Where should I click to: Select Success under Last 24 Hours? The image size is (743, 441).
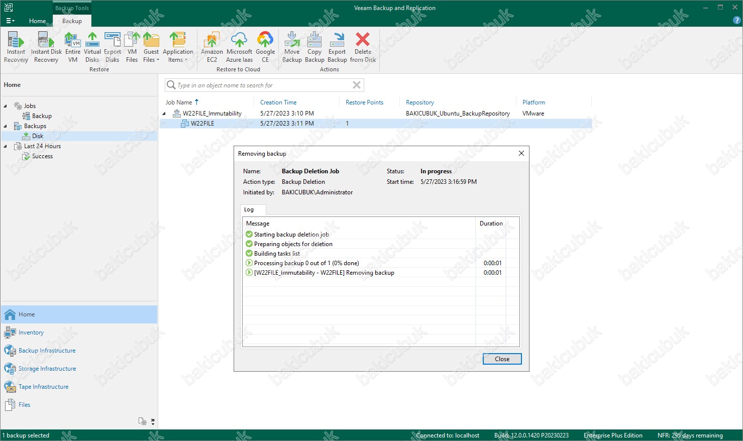(x=42, y=156)
